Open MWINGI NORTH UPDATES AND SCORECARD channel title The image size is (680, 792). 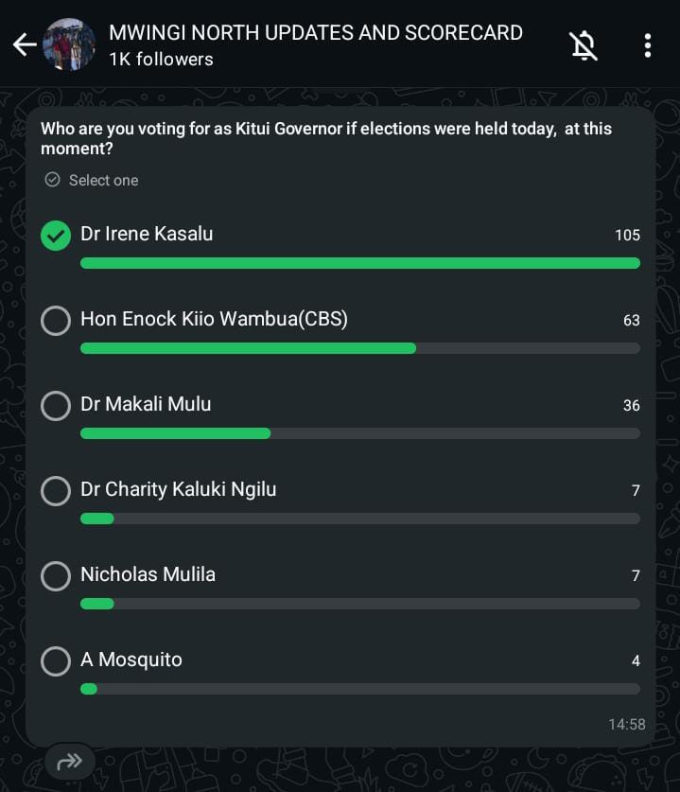pos(315,32)
